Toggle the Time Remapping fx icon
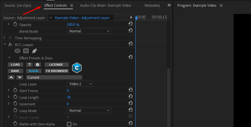The image size is (251, 127). (x=10, y=38)
